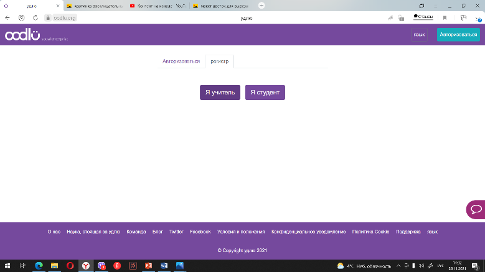The width and height of the screenshot is (485, 272).
Task: Click the oodlü logo in header
Action: click(x=22, y=35)
